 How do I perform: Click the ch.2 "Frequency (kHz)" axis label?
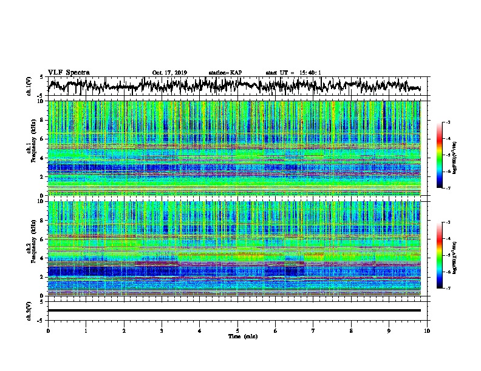click(x=33, y=241)
